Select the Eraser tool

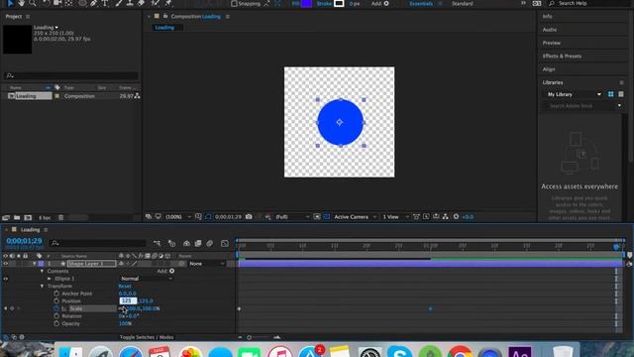pos(141,3)
